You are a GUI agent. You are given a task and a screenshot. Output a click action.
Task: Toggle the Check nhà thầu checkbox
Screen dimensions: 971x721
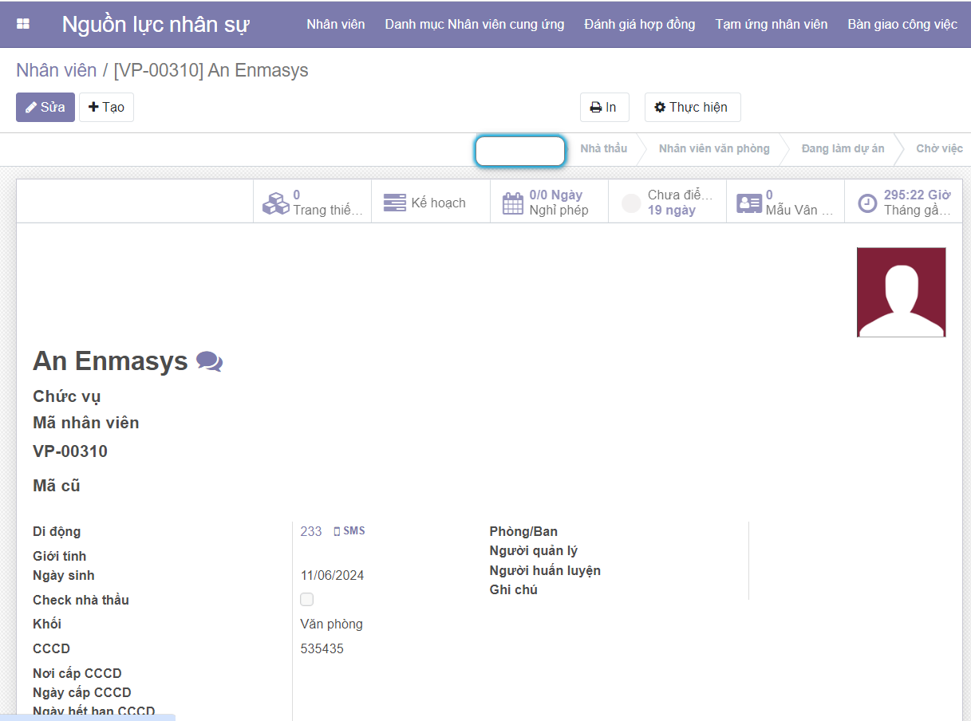click(x=307, y=599)
